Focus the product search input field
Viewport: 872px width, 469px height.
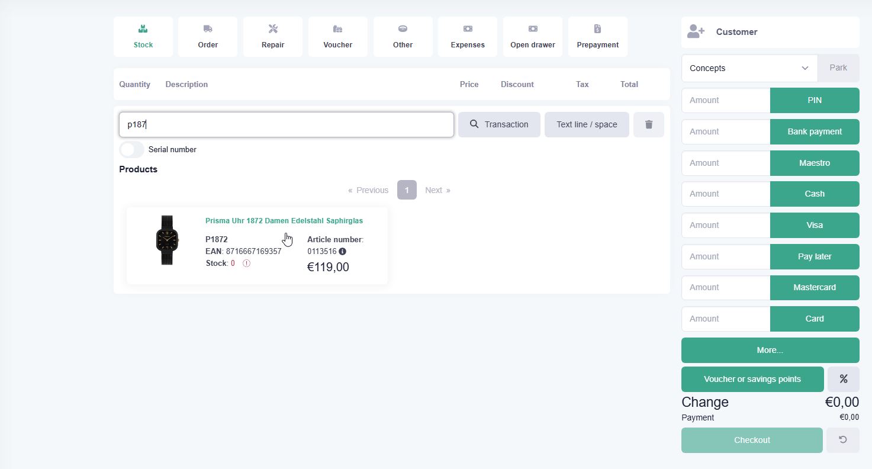click(x=287, y=124)
